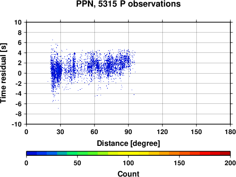Click y-axis tick label '-2'

[x=18, y=84]
